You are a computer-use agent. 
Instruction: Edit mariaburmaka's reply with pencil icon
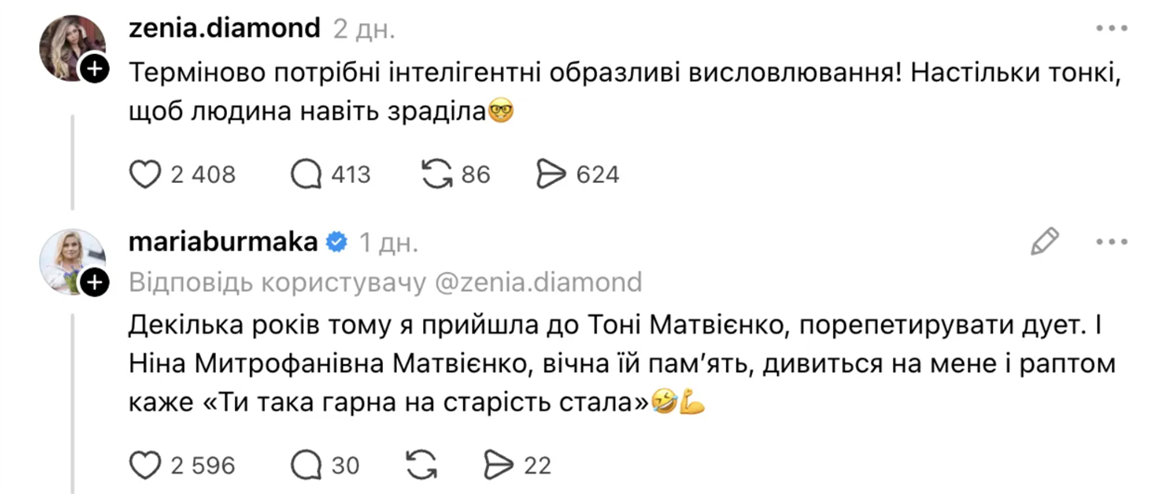click(1045, 242)
